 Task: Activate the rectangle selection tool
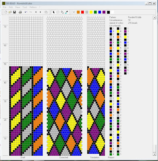[58, 12]
